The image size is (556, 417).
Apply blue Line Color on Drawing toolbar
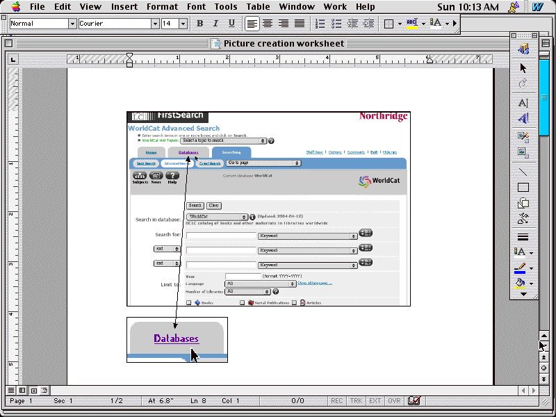click(x=520, y=268)
